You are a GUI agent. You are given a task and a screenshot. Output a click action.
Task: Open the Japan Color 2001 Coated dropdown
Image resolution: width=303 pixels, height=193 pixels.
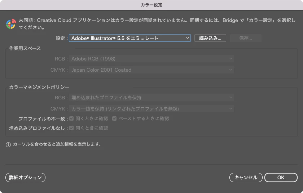151,70
